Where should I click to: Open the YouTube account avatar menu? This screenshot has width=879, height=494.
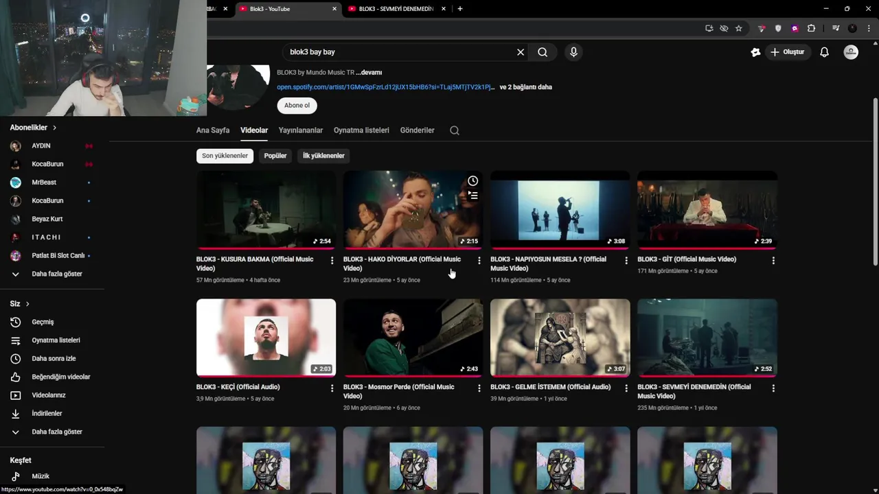pyautogui.click(x=851, y=52)
